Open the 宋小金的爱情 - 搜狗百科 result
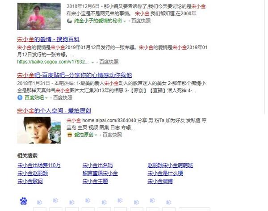The height and width of the screenshot is (211, 268). (48, 39)
